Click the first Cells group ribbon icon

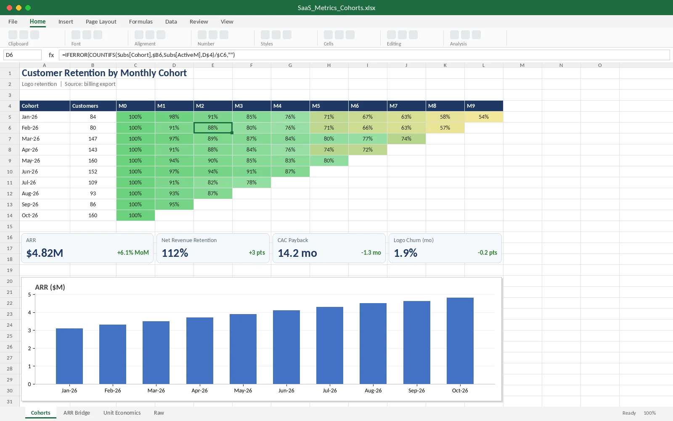click(329, 35)
